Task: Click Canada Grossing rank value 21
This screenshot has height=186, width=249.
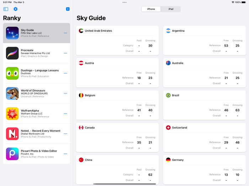Action: coord(150,142)
